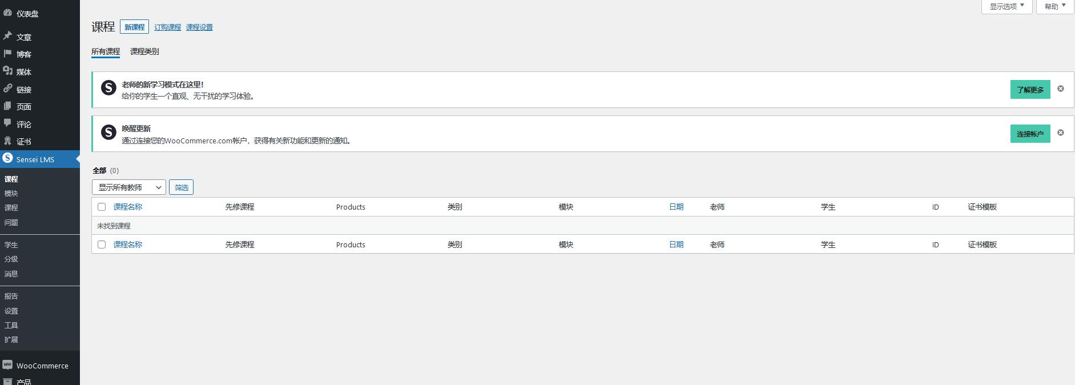Open 报告 in Sensei submenu

pyautogui.click(x=11, y=296)
